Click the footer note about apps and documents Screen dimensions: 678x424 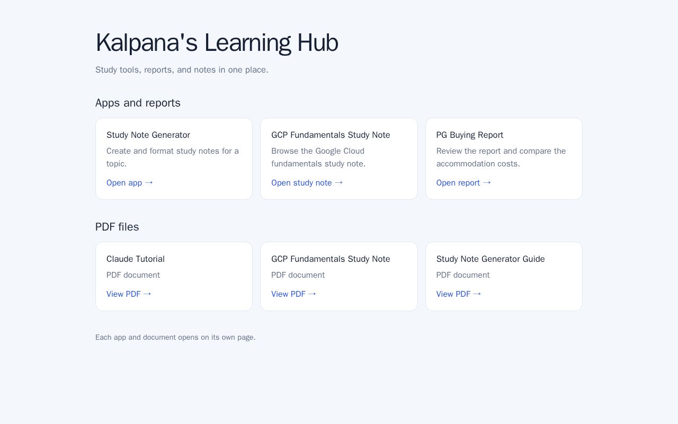(175, 338)
